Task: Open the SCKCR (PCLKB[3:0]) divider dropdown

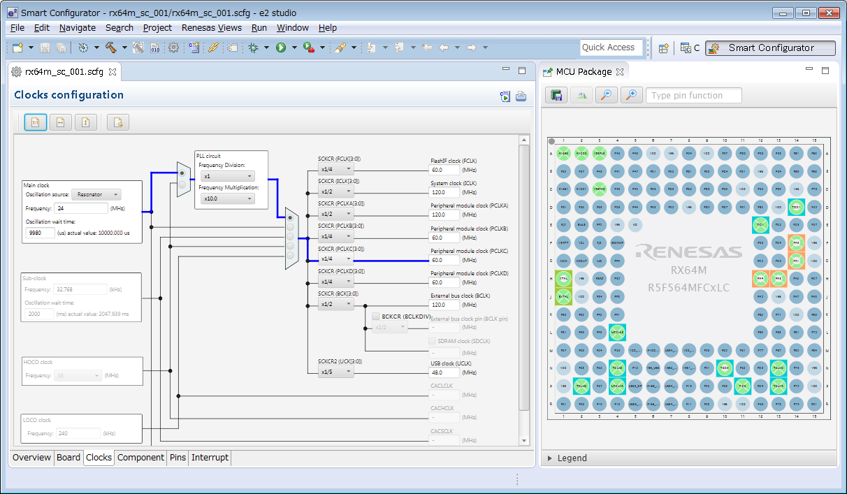Action: [336, 236]
